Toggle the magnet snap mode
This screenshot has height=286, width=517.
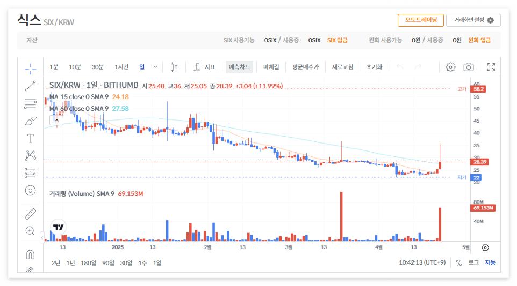coord(30,254)
